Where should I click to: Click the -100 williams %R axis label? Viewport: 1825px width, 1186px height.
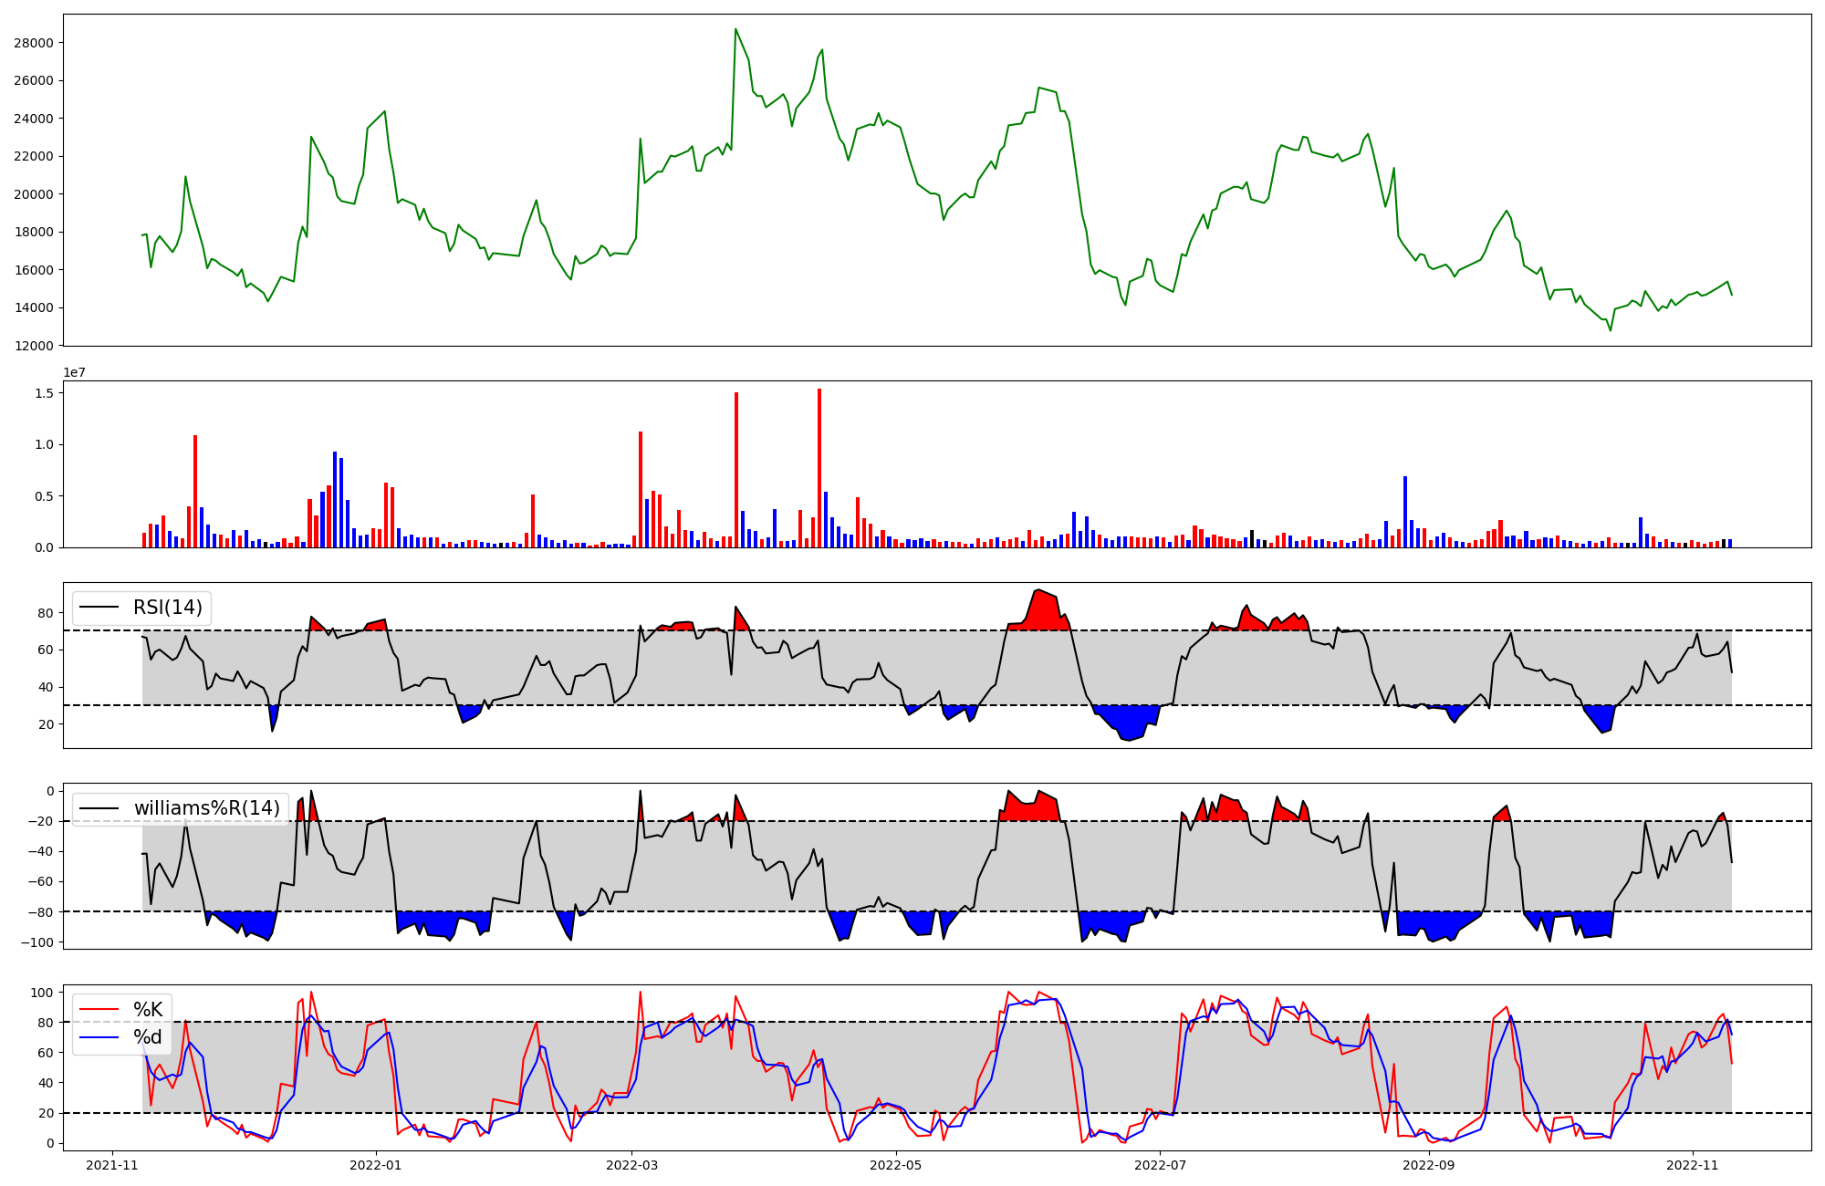pyautogui.click(x=37, y=942)
